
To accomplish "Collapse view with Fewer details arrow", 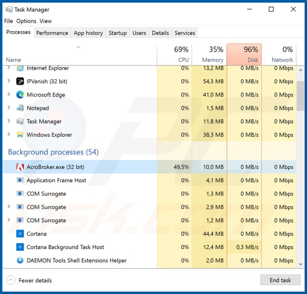I will pos(11,280).
